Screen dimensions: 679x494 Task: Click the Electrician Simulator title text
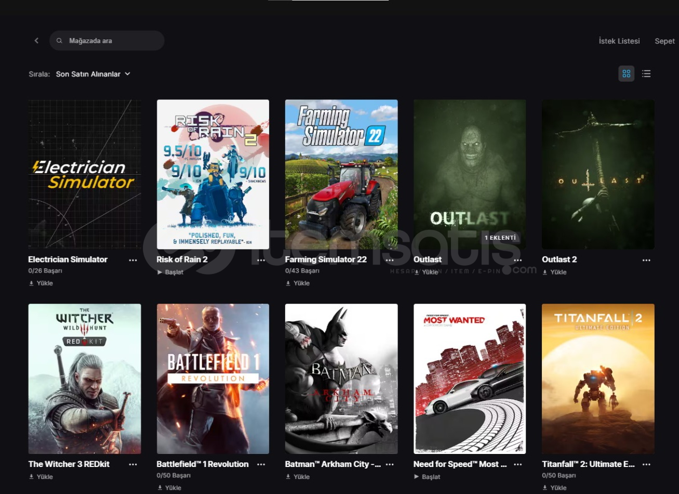pyautogui.click(x=68, y=259)
